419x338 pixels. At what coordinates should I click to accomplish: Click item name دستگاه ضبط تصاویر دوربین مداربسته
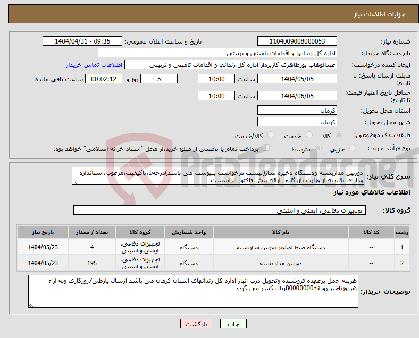click(x=281, y=247)
